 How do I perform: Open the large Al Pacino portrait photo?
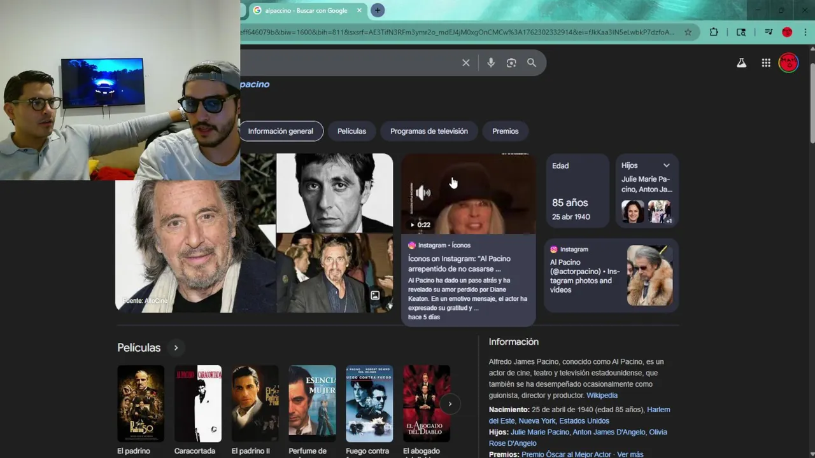pos(195,247)
